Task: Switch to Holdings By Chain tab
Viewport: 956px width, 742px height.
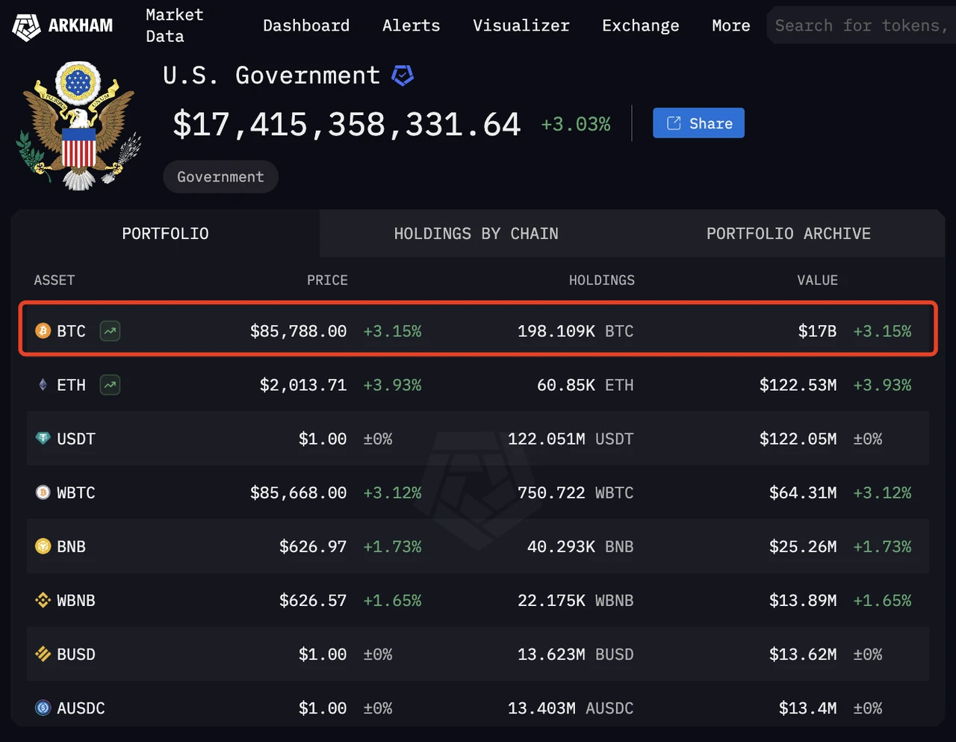Action: point(476,234)
